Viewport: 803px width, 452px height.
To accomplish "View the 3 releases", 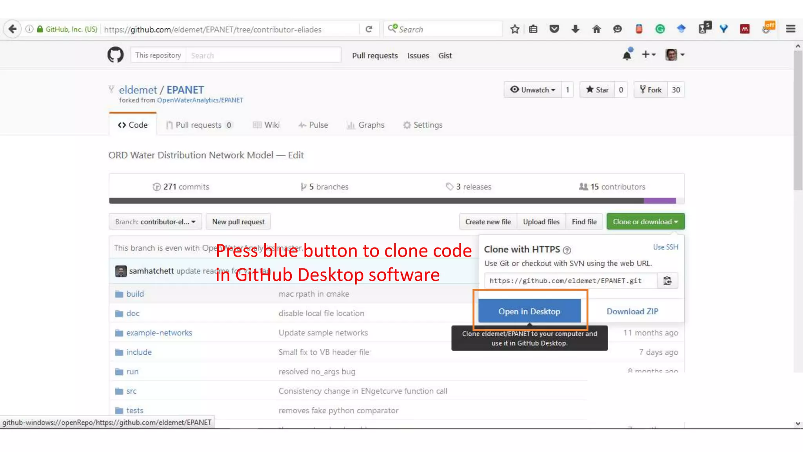I will coord(469,187).
